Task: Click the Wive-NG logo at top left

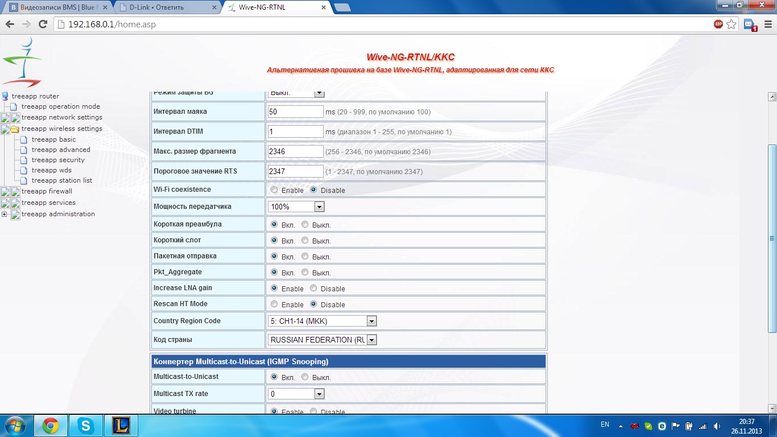Action: click(21, 63)
